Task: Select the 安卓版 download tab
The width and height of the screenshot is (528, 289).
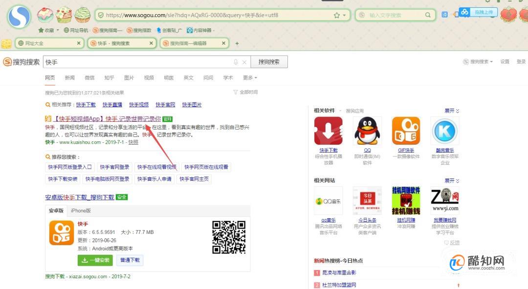Action: pyautogui.click(x=56, y=211)
